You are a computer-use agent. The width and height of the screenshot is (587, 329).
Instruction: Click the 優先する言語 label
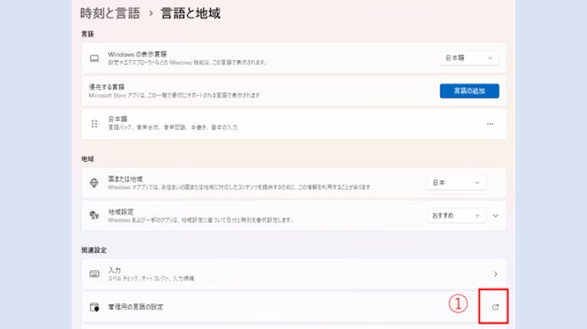click(107, 87)
